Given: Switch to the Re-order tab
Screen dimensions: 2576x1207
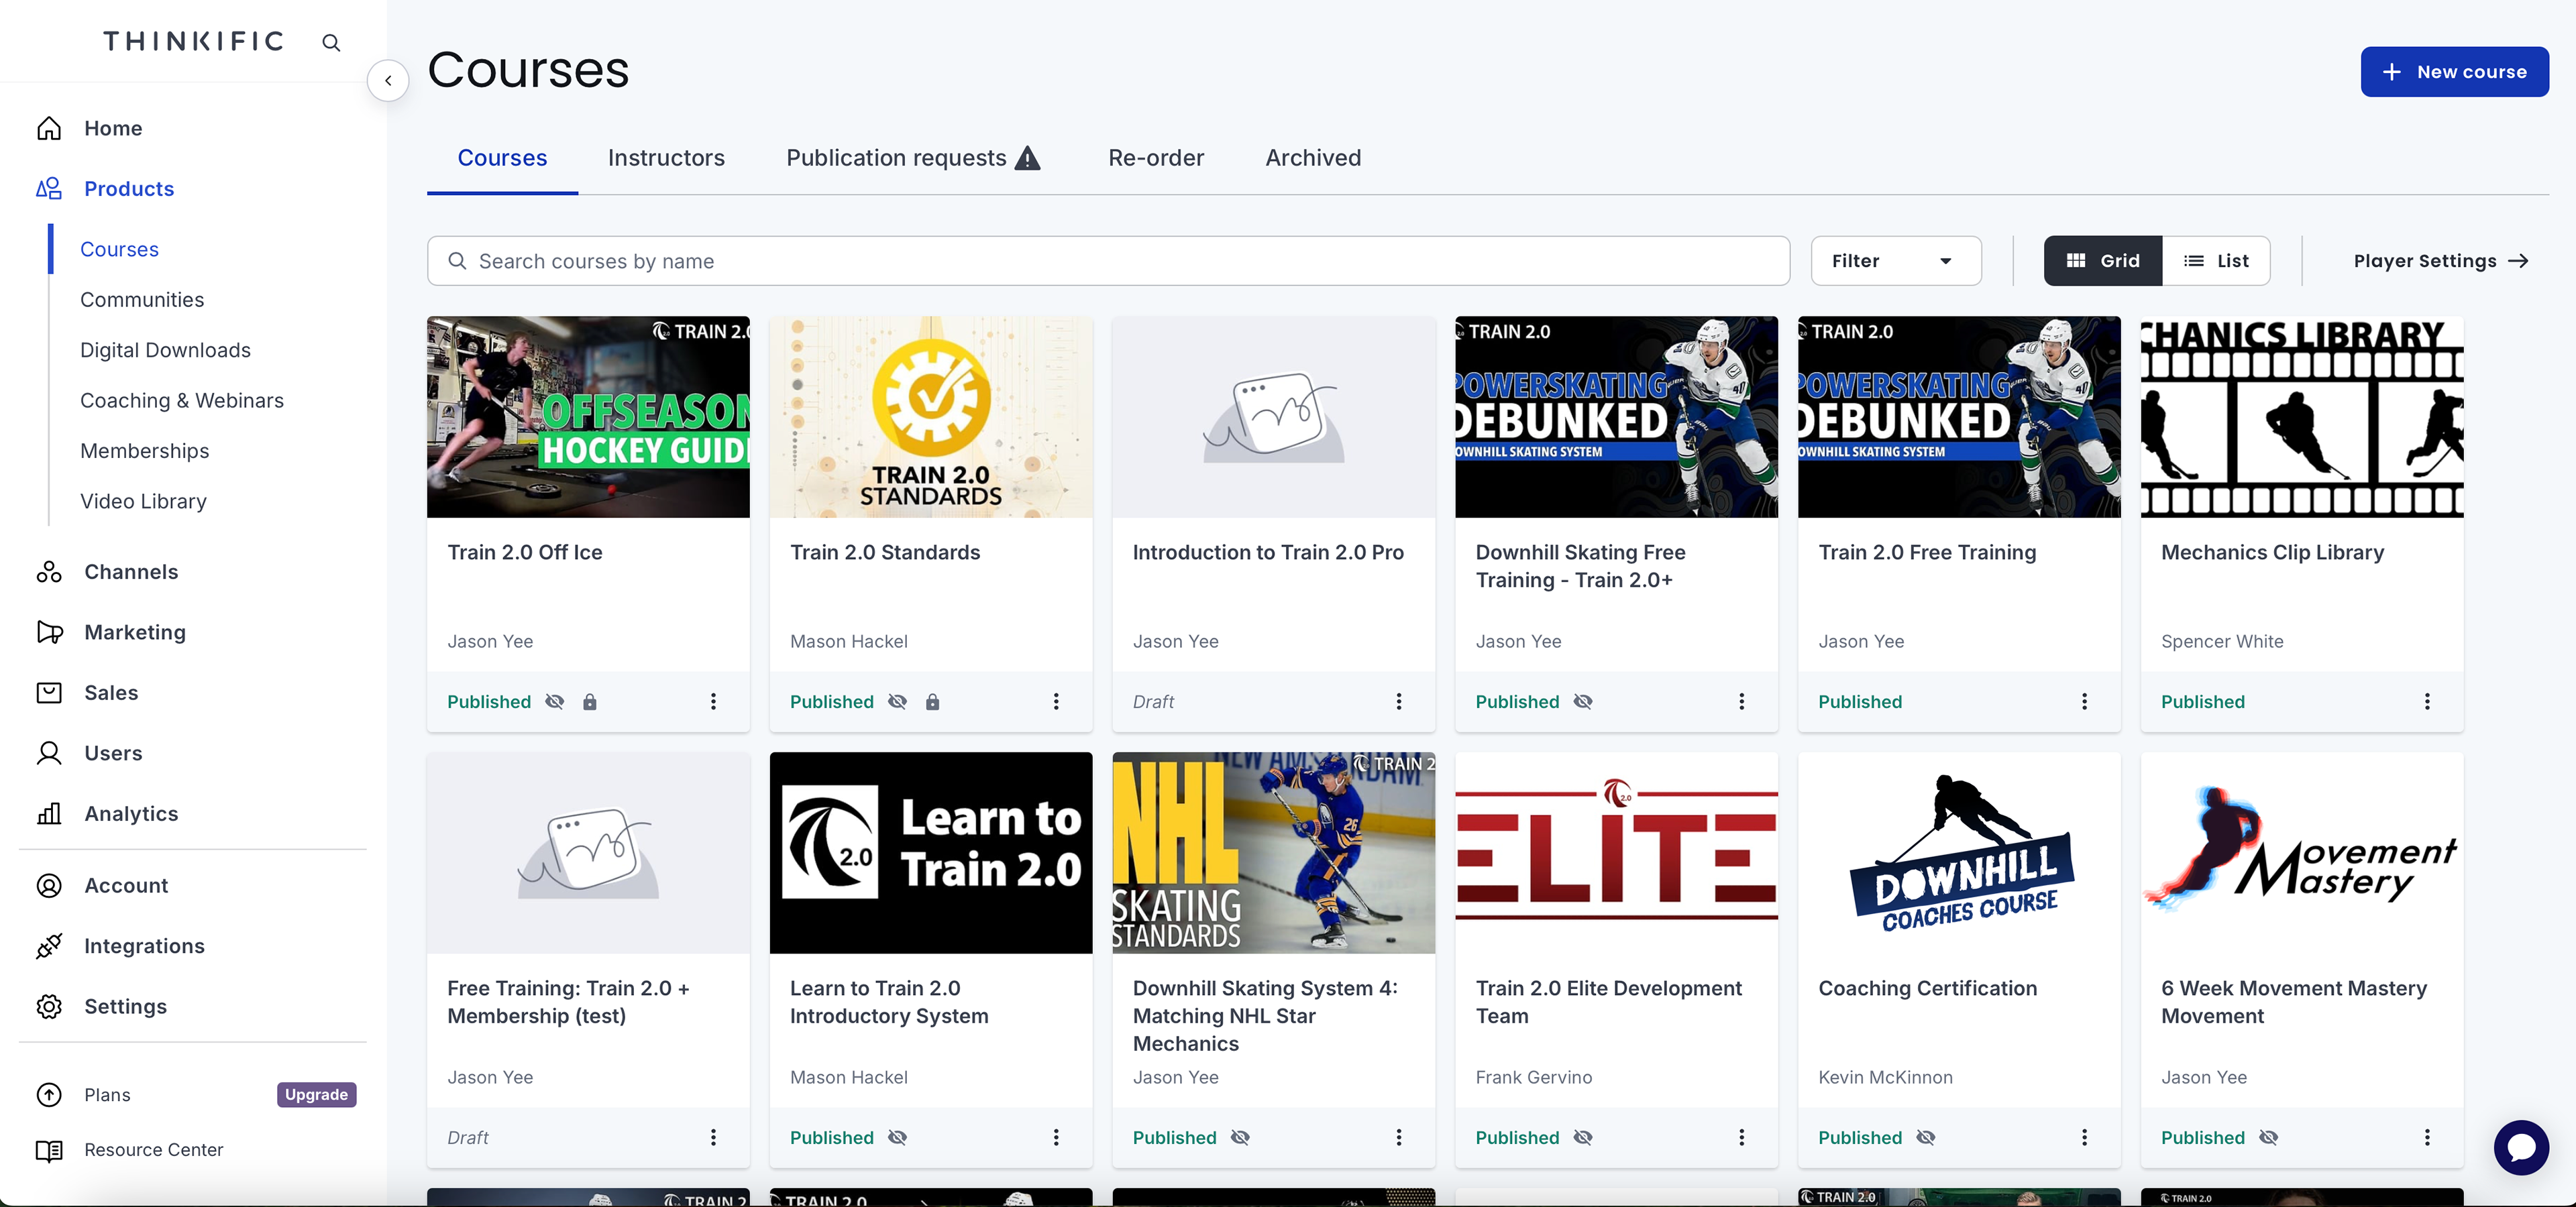Looking at the screenshot, I should [x=1156, y=158].
